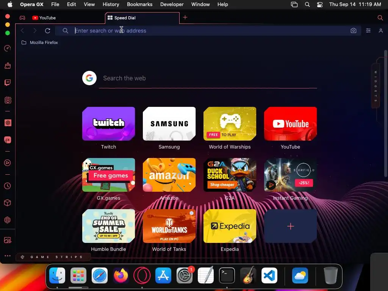Open Terminal from the Dock
Screen dimensions: 388x291
point(227,275)
